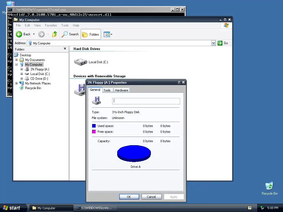283x212 pixels.
Task: Click the taskbar help question mark icon
Action: pos(250,208)
